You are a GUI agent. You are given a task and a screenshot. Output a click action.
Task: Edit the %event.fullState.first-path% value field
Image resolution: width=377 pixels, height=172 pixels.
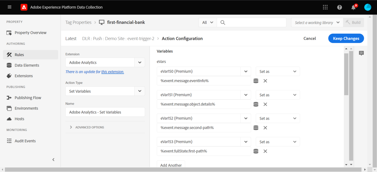204,151
